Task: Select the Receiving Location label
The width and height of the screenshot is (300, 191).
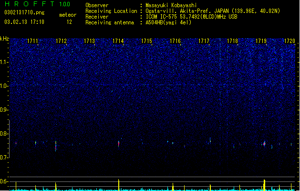Action: coord(111,11)
